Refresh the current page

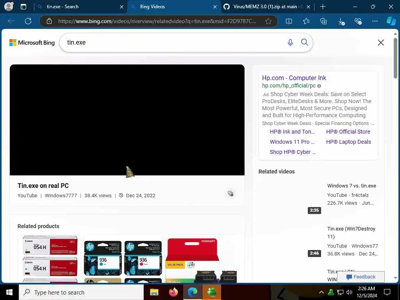(x=28, y=21)
